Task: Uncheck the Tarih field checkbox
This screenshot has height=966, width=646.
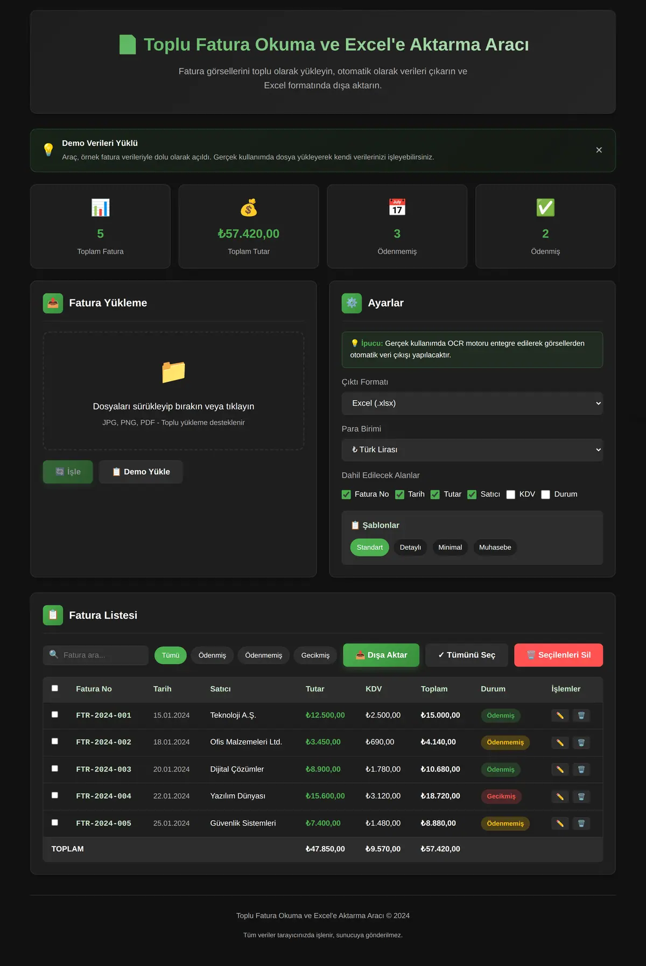Action: point(399,494)
